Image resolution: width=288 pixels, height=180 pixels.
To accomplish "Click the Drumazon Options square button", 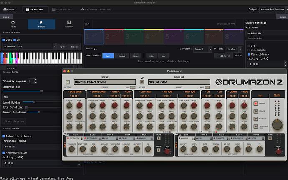I will pos(68,82).
